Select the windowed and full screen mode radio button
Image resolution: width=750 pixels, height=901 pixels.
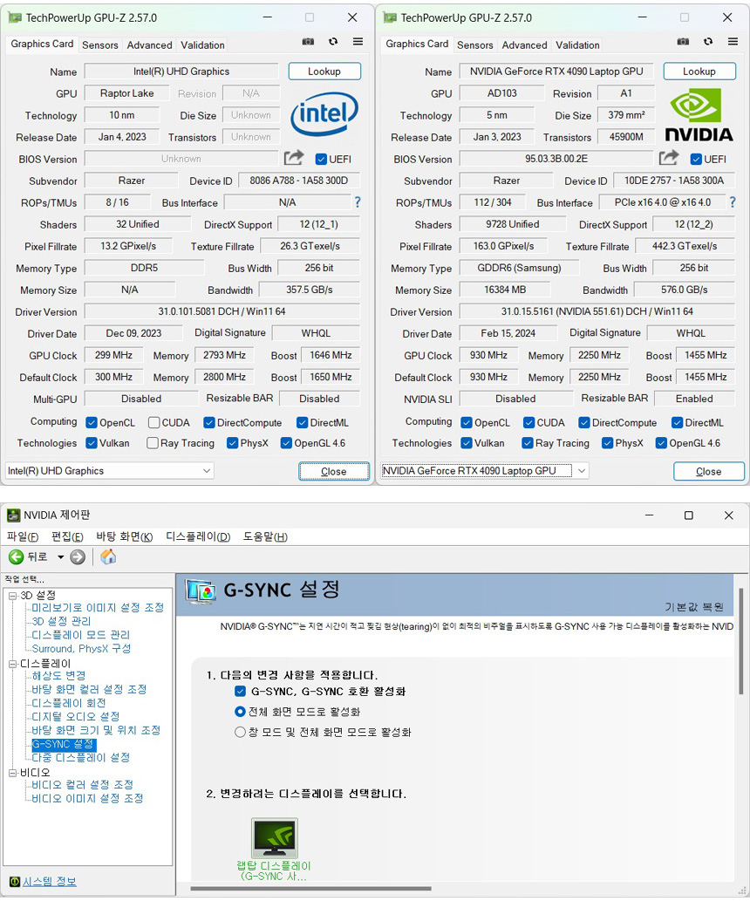(x=241, y=732)
